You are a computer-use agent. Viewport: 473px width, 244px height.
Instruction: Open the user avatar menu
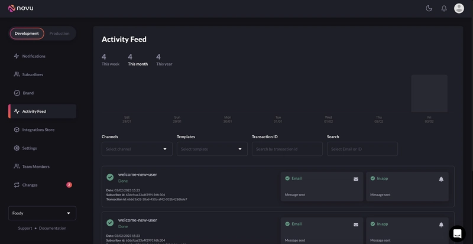459,8
